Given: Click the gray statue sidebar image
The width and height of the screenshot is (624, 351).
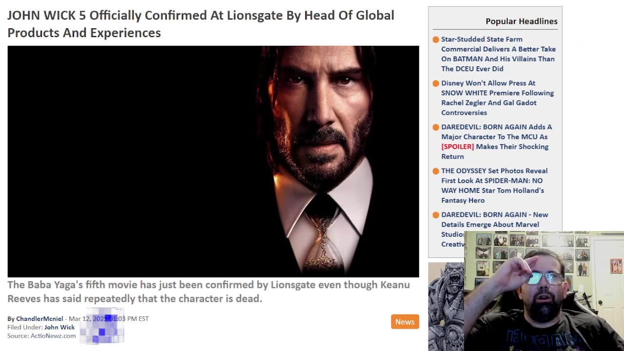Looking at the screenshot, I should (x=446, y=307).
